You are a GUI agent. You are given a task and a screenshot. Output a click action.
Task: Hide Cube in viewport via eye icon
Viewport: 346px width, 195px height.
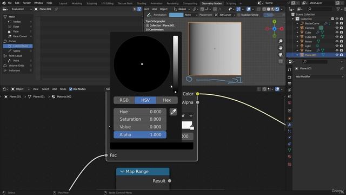(x=337, y=32)
